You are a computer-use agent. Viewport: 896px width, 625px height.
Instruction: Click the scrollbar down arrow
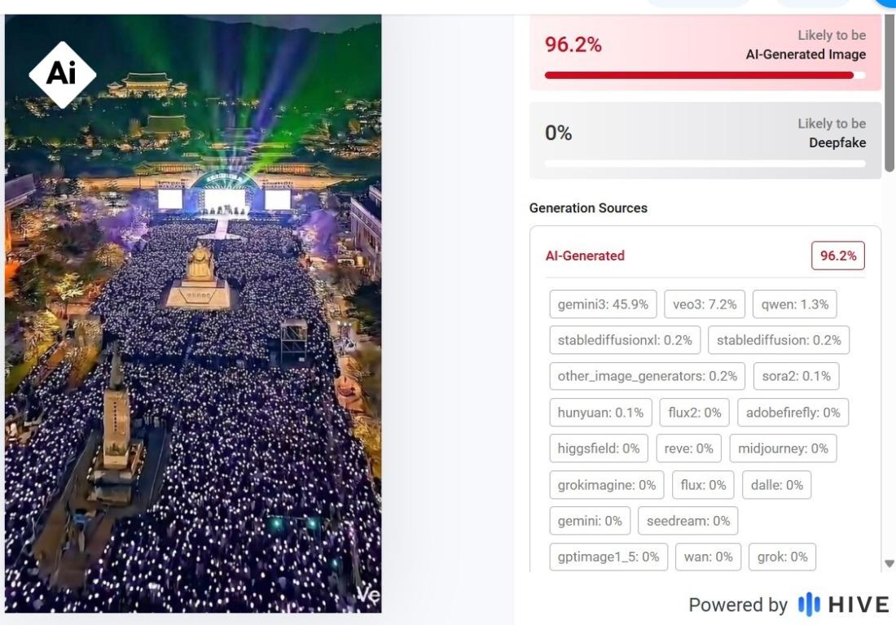point(889,563)
